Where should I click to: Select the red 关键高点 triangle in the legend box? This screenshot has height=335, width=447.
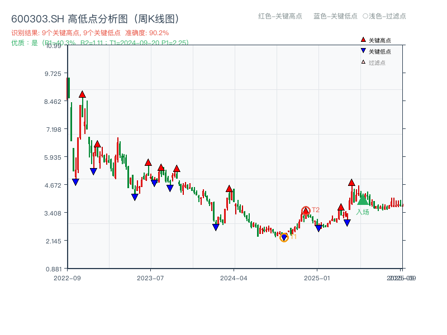(x=362, y=39)
